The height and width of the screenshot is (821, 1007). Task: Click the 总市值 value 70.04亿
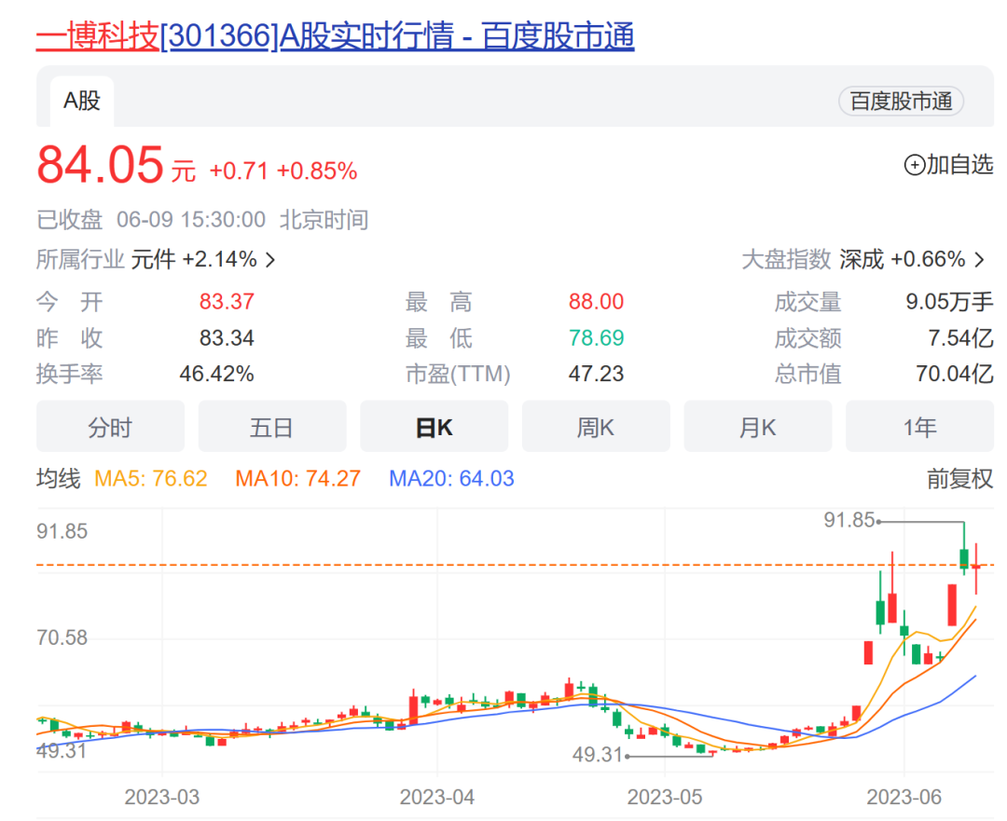pyautogui.click(x=955, y=375)
